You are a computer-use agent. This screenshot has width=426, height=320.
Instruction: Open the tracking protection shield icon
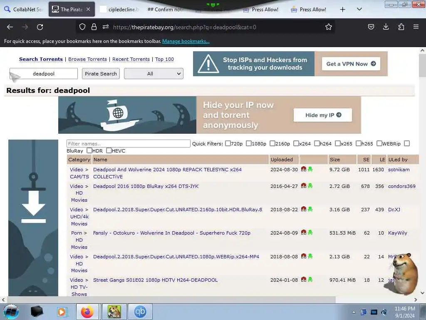pos(82,27)
